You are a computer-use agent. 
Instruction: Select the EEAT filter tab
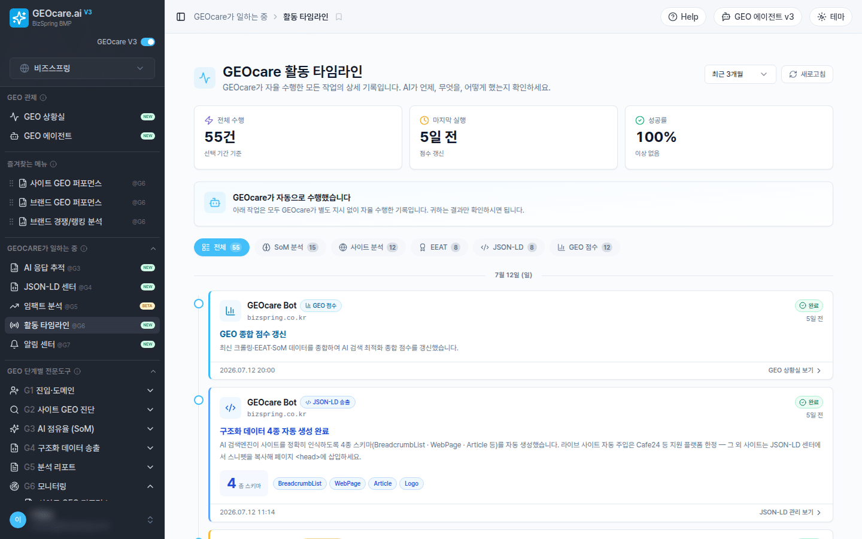coord(439,247)
